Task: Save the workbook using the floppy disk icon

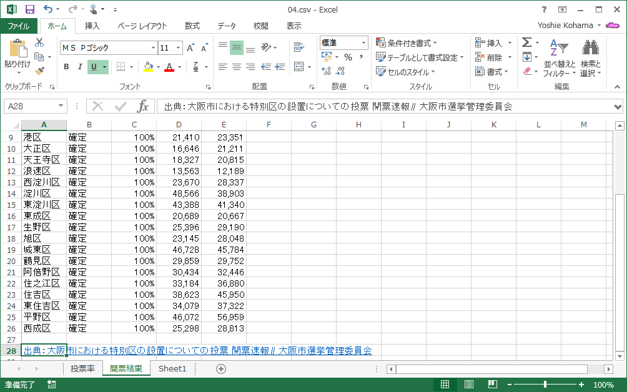Action: pos(30,9)
